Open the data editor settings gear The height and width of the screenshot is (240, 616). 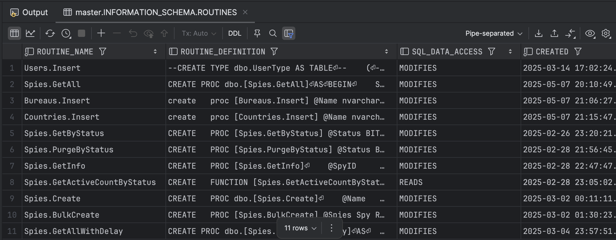tap(606, 33)
